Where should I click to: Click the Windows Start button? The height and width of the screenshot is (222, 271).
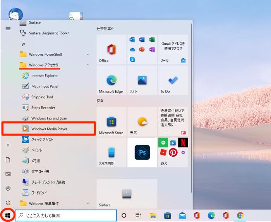pos(8,215)
